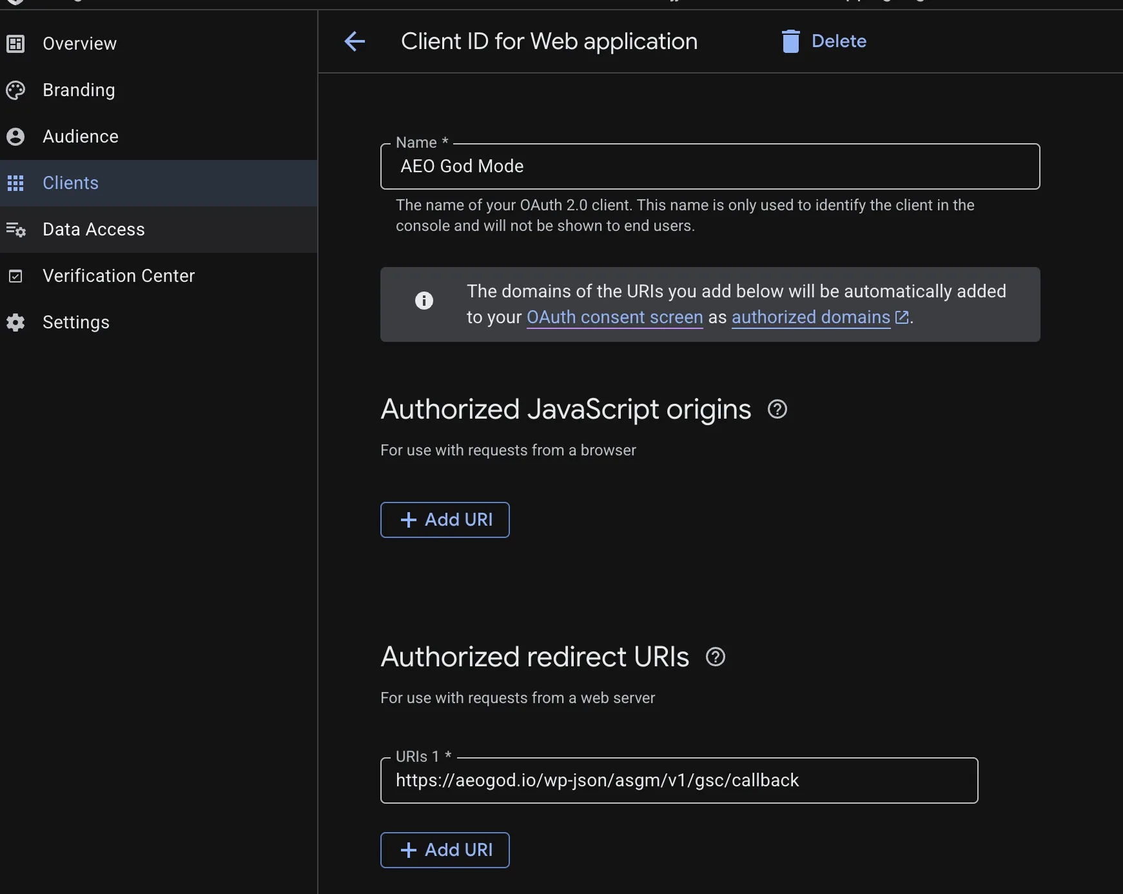Add URI under Authorized redirect URIs
The height and width of the screenshot is (894, 1123).
[445, 850]
